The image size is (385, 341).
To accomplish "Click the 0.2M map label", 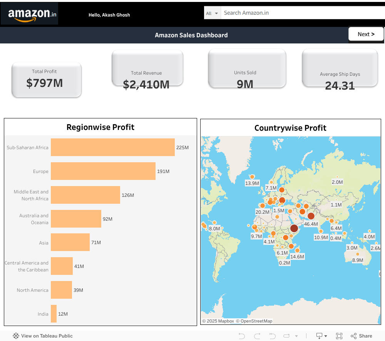I will [x=285, y=263].
